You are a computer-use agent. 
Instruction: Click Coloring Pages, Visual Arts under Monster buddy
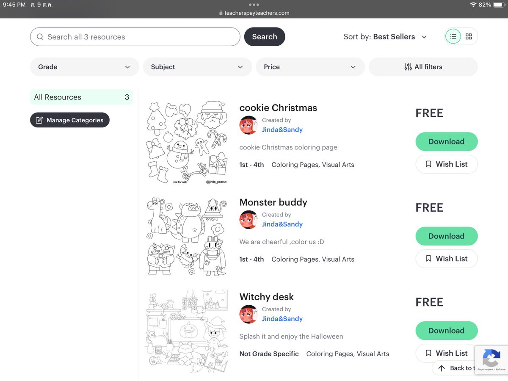[313, 259]
